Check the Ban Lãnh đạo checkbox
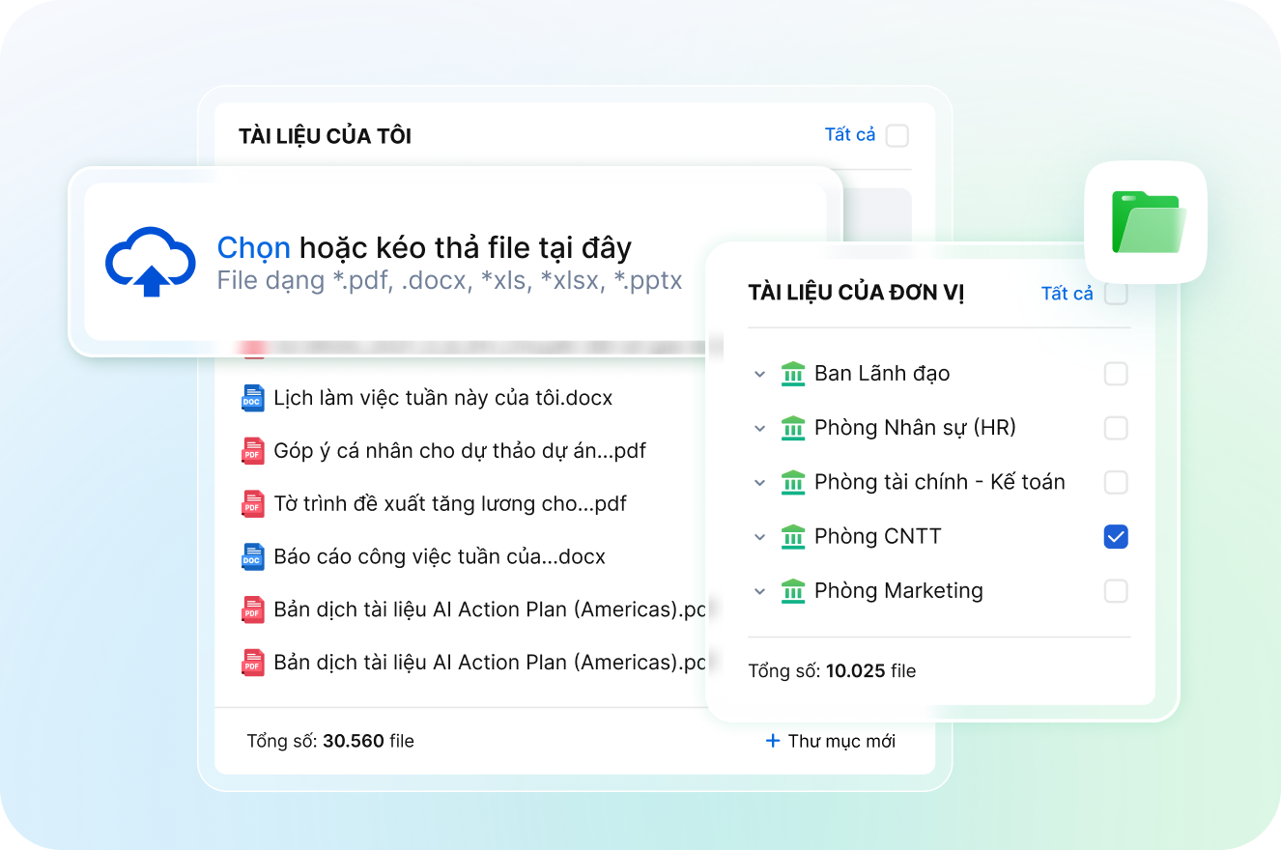The height and width of the screenshot is (850, 1281). pyautogui.click(x=1116, y=374)
